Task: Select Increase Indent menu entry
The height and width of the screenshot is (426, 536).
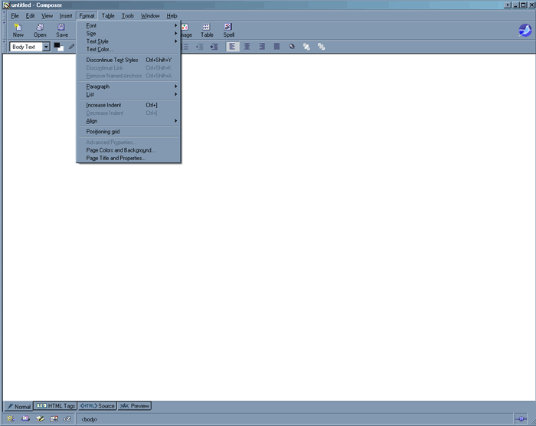Action: (x=104, y=105)
